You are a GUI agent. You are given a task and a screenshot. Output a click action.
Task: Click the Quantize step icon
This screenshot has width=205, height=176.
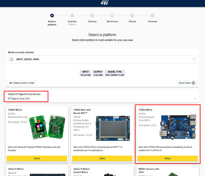[72, 15]
